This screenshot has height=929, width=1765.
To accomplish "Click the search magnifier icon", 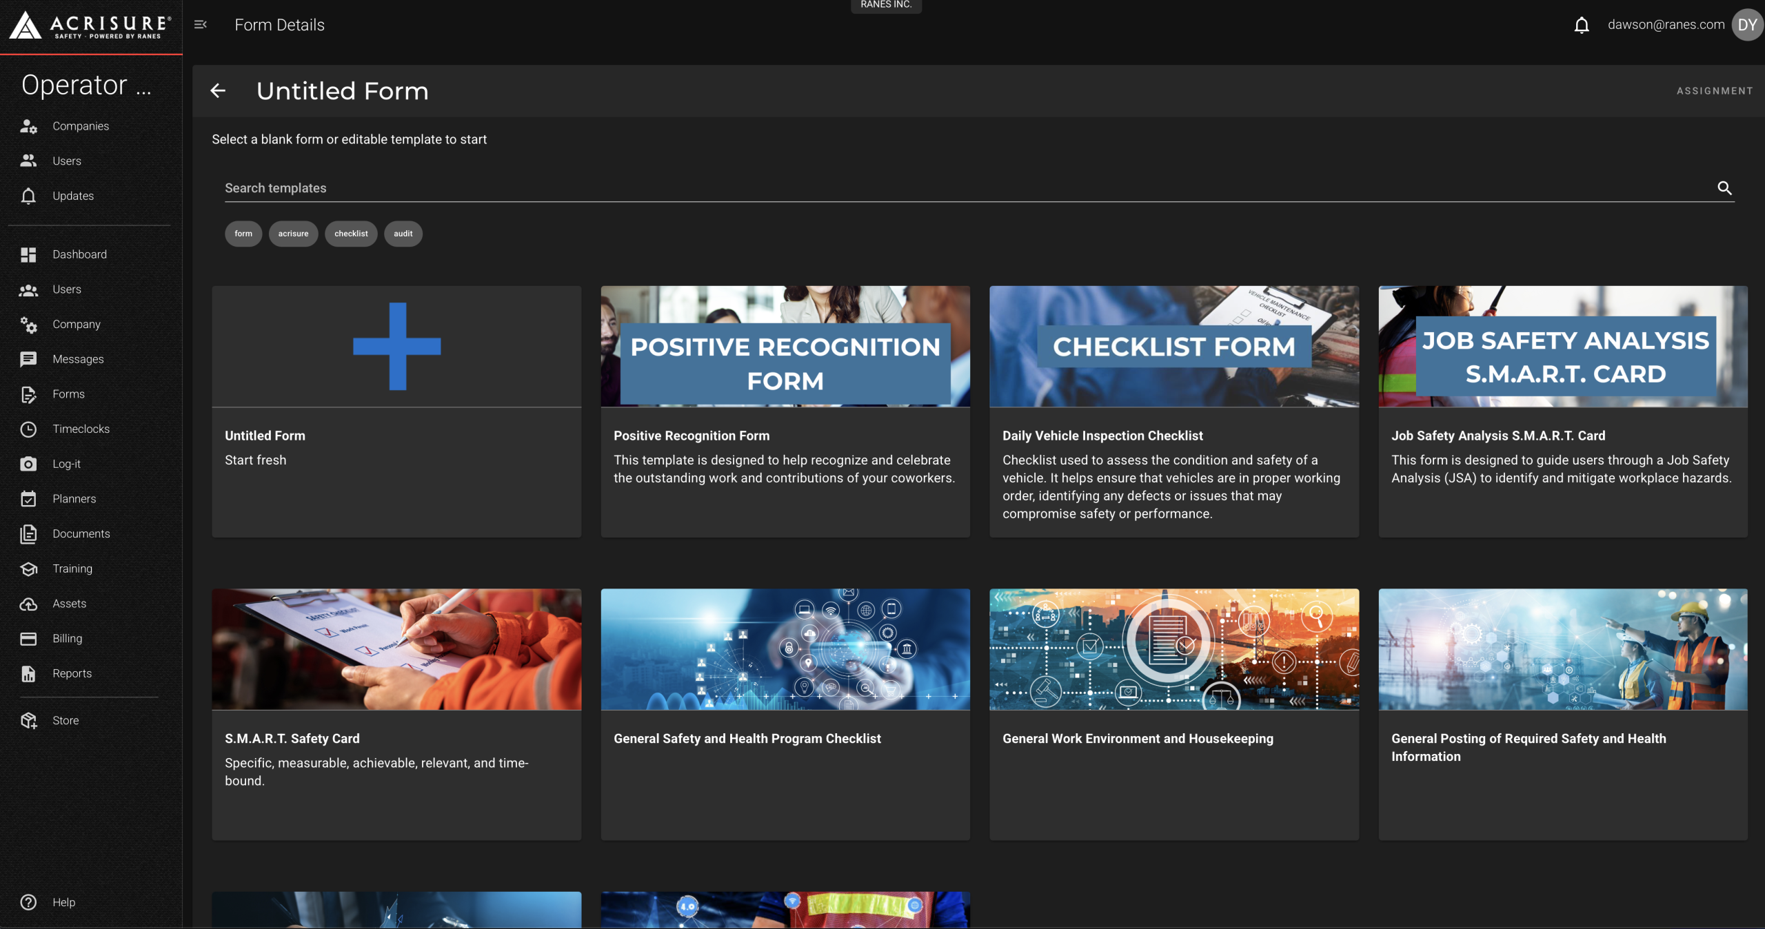I will tap(1724, 188).
